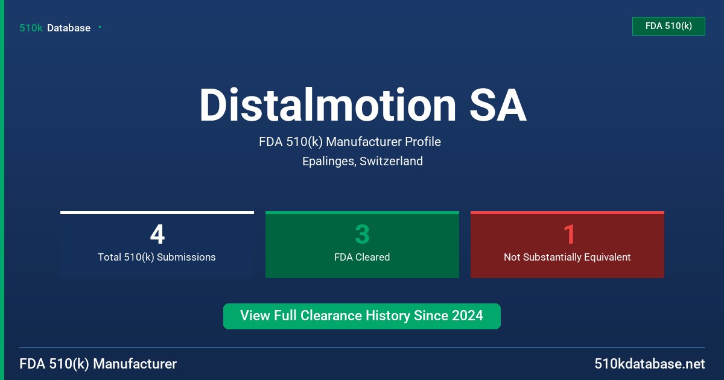Click the Epalinges, Switzerland location text
The image size is (724, 380).
(x=363, y=161)
